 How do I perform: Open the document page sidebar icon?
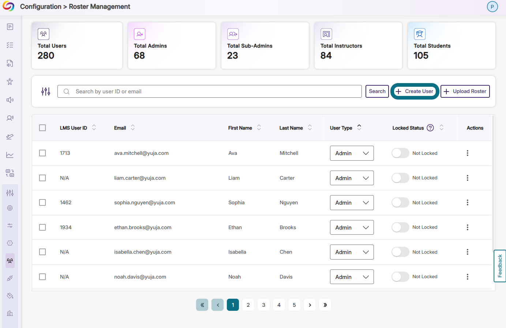click(10, 27)
